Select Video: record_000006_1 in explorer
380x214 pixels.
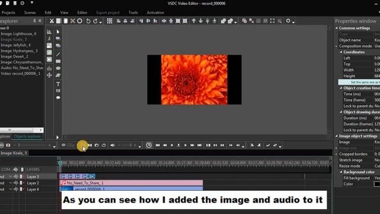[20, 74]
